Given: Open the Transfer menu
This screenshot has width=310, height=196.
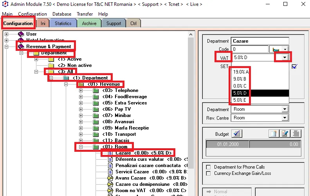Looking at the screenshot, I should pyautogui.click(x=85, y=14).
